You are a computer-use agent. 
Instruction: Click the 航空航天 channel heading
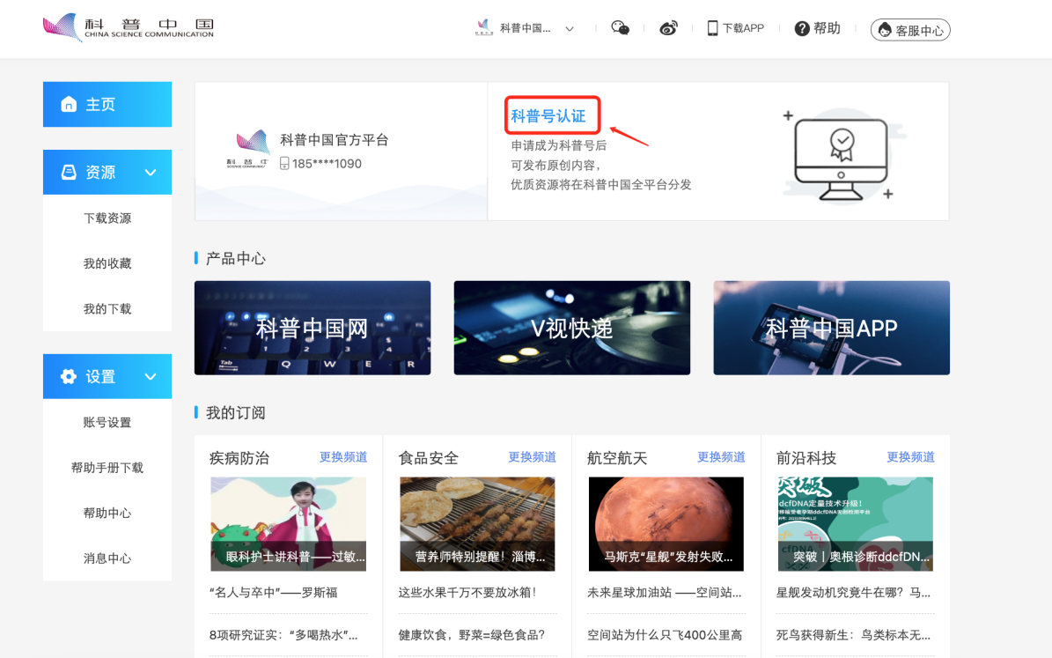click(617, 458)
